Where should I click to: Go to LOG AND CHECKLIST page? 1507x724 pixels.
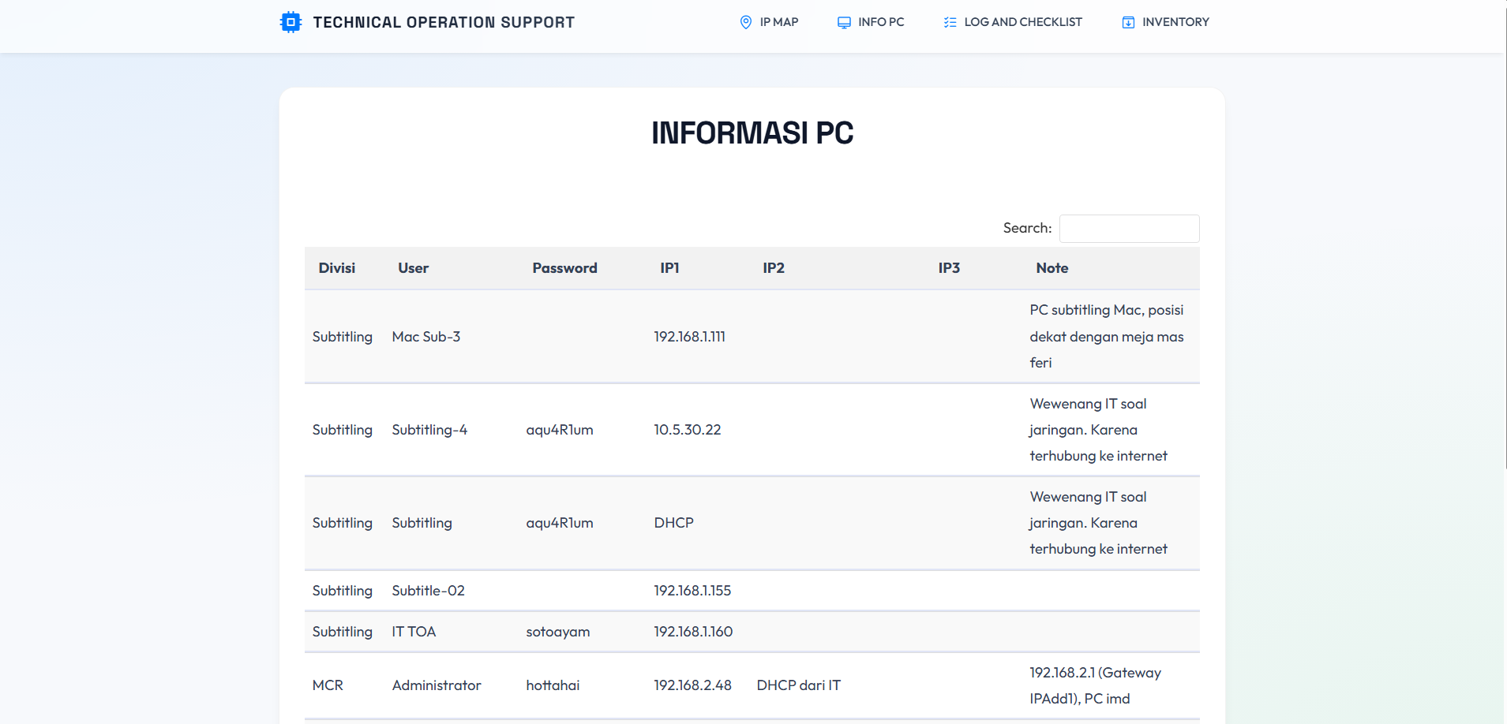(1022, 22)
